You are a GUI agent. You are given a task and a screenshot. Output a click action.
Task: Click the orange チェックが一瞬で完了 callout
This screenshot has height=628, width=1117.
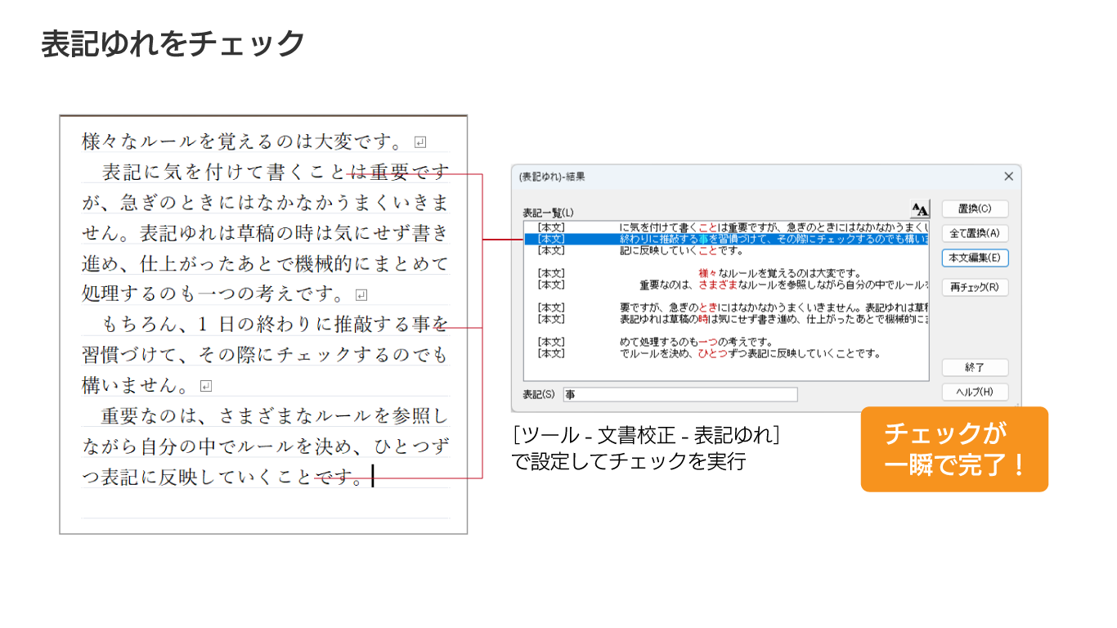[954, 449]
